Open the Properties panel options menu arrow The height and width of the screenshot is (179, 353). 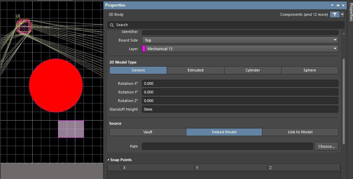click(x=332, y=5)
